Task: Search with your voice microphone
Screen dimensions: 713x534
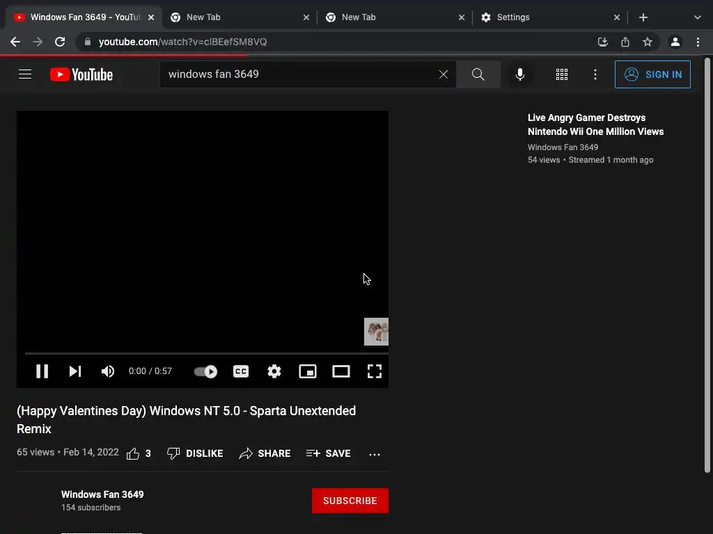Action: tap(520, 74)
